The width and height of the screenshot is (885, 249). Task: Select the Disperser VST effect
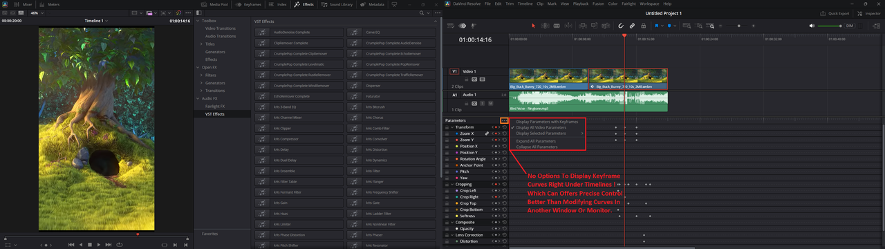pos(391,86)
